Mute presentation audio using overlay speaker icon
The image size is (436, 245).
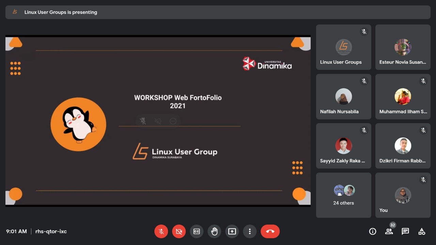[158, 121]
